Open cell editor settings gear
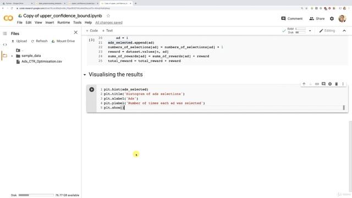 330,84
